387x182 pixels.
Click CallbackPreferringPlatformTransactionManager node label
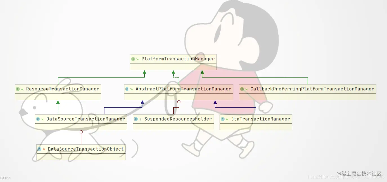tap(312, 89)
